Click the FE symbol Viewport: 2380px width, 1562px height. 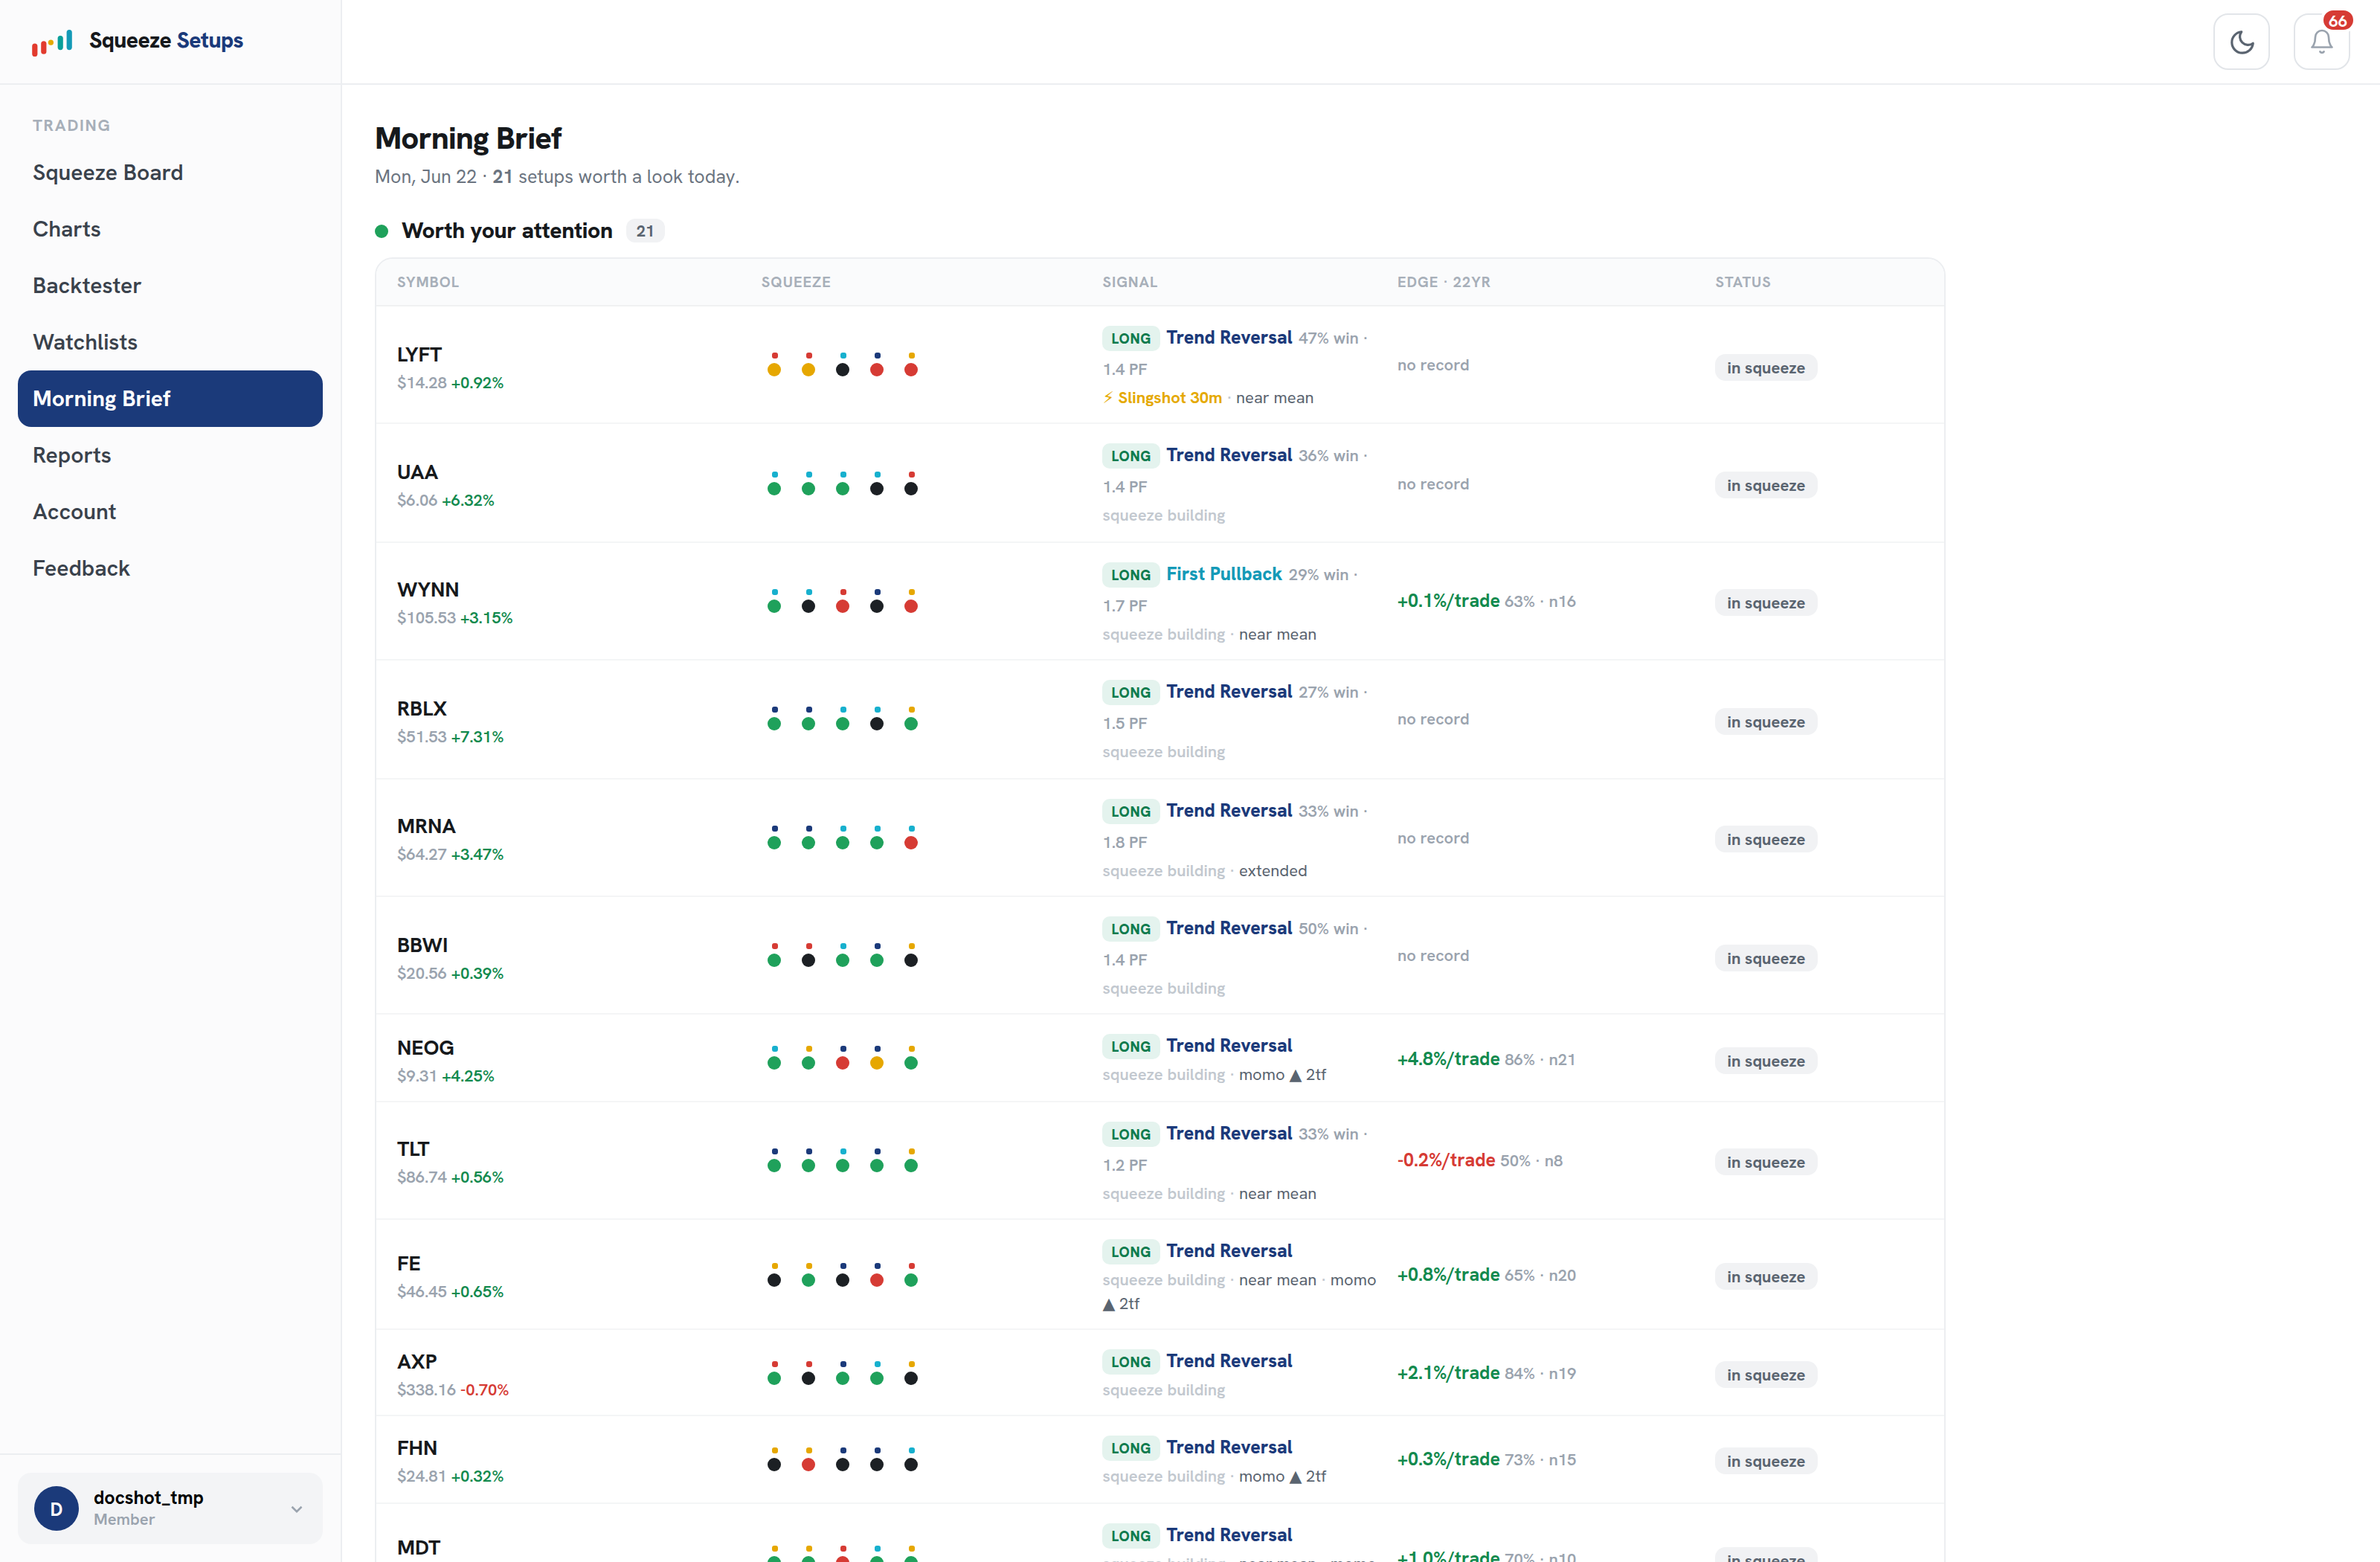408,1263
